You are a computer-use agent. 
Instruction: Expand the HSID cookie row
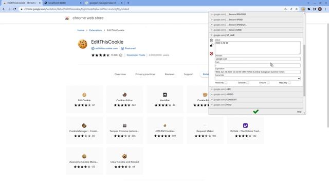tap(256, 105)
